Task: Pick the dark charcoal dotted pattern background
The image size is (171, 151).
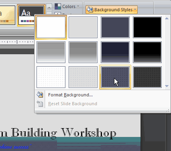Action: (x=147, y=77)
